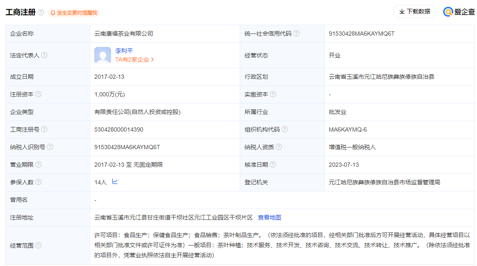Open legal representative 李利平 profile link
This screenshot has height=266, width=477.
(124, 51)
